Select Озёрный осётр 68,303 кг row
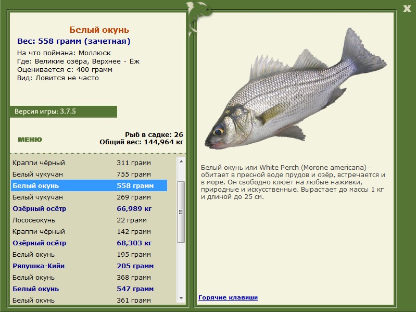416x312 pixels. (89, 243)
